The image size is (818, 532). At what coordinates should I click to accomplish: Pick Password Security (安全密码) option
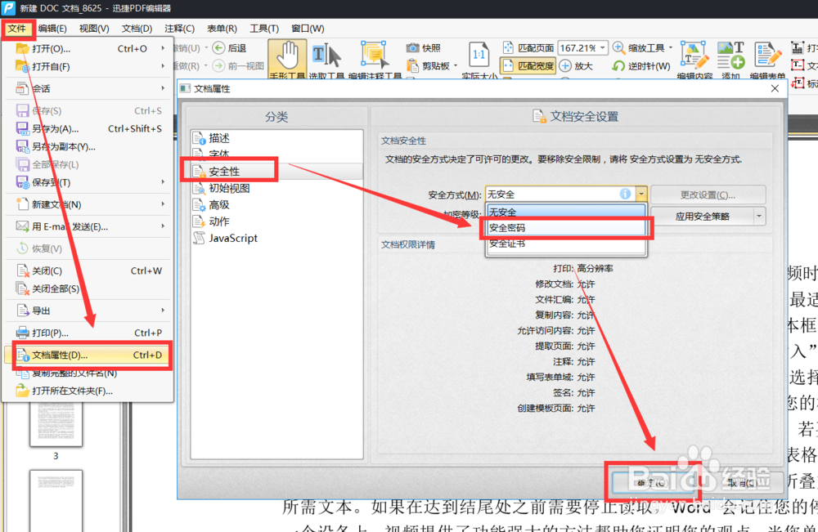pos(566,228)
